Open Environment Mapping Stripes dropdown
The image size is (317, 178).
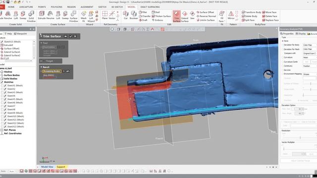point(310,74)
